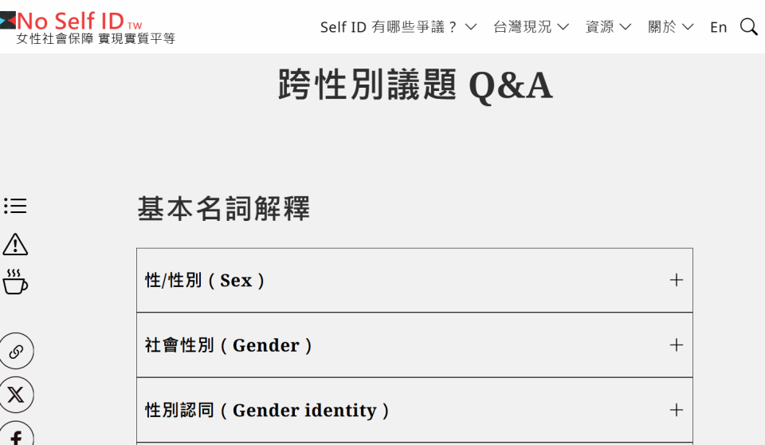Switch language to En
The image size is (765, 445).
719,27
